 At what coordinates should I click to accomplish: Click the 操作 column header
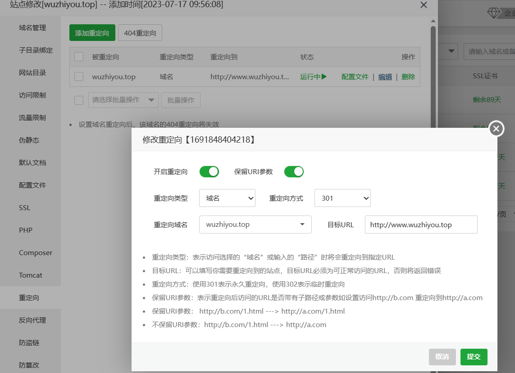click(408, 57)
